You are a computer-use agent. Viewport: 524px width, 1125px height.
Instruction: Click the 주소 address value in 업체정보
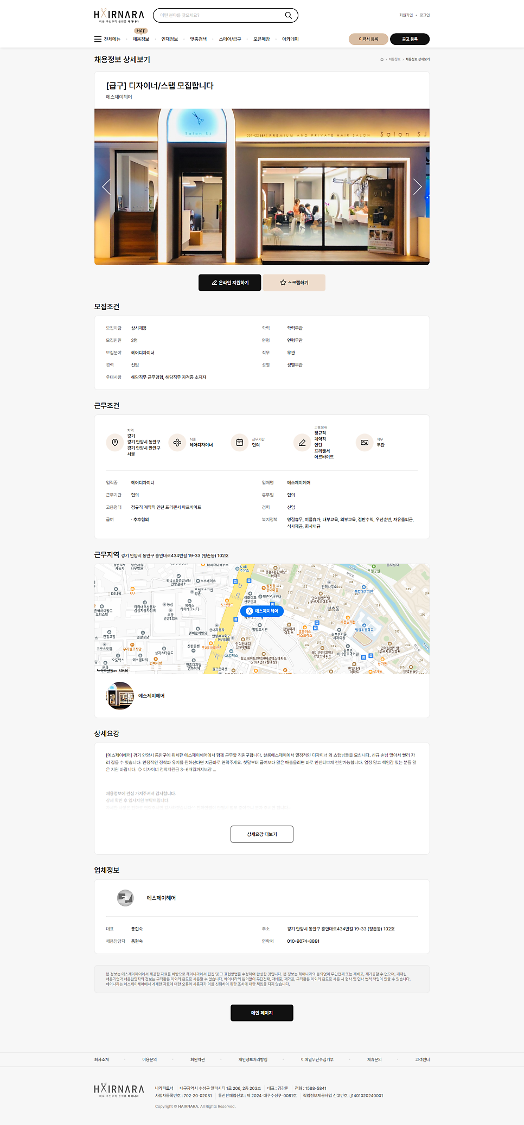(341, 929)
